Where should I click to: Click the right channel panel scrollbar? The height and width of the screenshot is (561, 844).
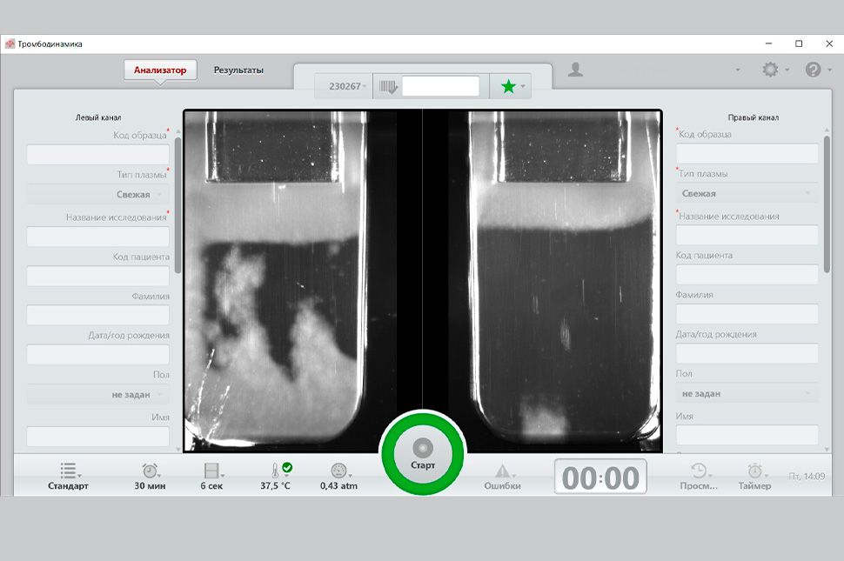click(x=827, y=200)
